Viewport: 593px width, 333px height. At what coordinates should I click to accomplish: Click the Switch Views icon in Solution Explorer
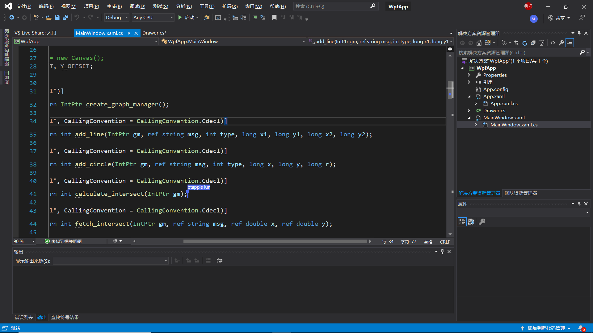click(488, 43)
